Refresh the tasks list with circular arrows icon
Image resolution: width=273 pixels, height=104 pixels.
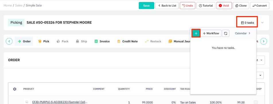[226, 33]
